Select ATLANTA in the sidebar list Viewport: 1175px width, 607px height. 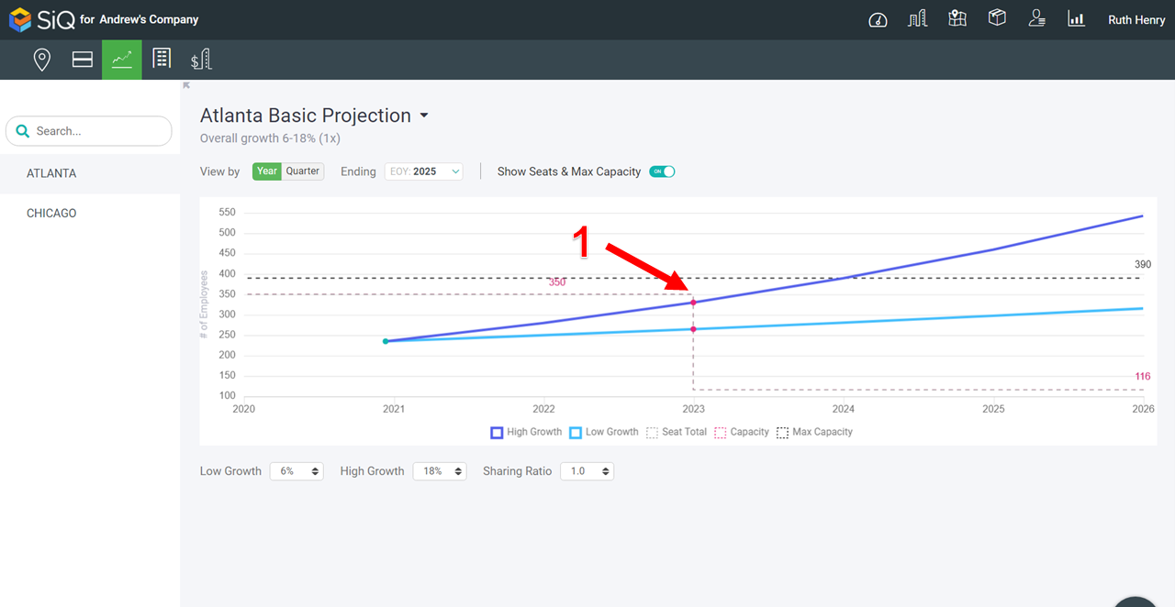tap(90, 173)
